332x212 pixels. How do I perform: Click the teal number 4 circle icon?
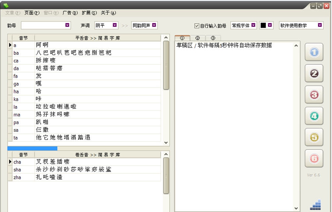[314, 116]
